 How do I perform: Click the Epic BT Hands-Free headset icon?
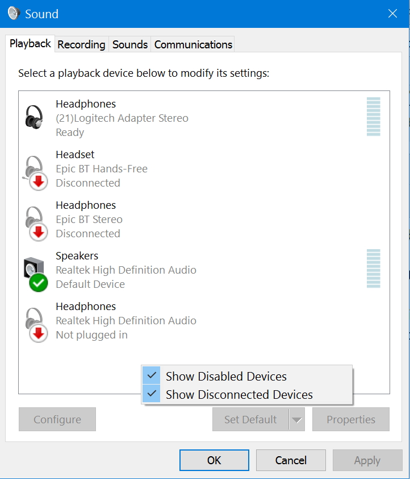pyautogui.click(x=35, y=173)
